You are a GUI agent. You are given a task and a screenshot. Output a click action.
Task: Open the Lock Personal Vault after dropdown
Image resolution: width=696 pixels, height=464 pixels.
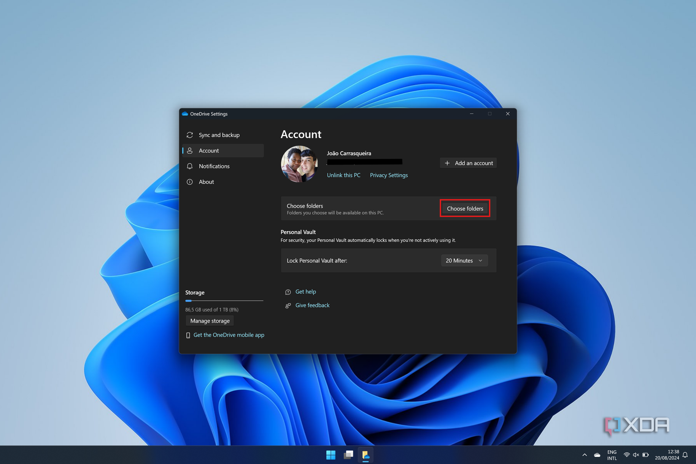[x=464, y=260]
